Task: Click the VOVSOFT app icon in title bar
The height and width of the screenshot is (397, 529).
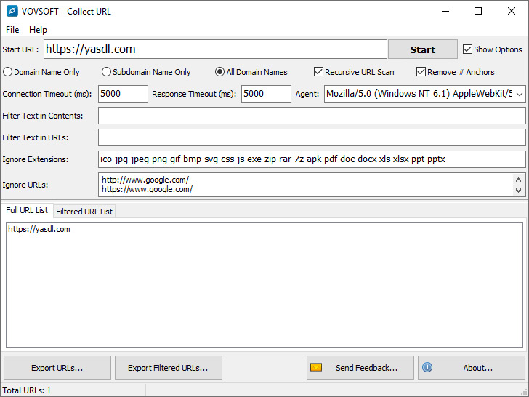Action: [12, 11]
